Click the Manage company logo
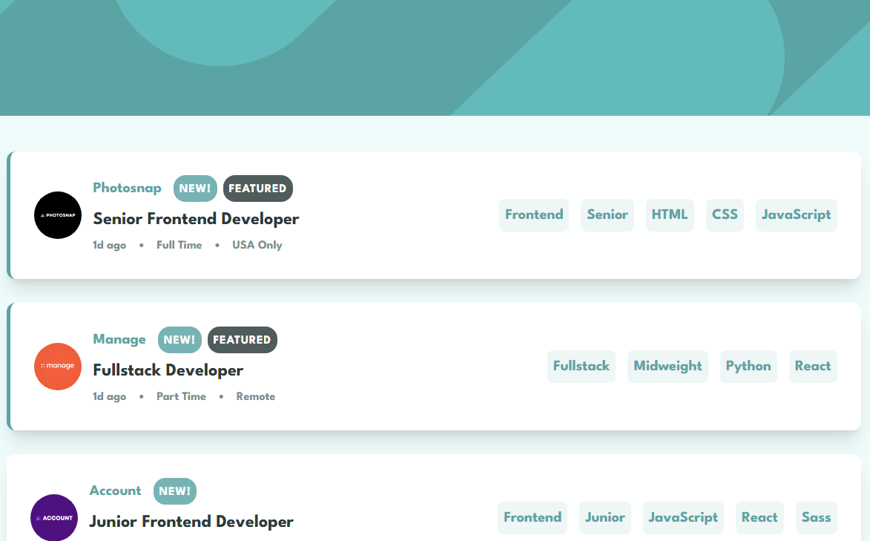Screen dimensions: 870x541 click(58, 367)
